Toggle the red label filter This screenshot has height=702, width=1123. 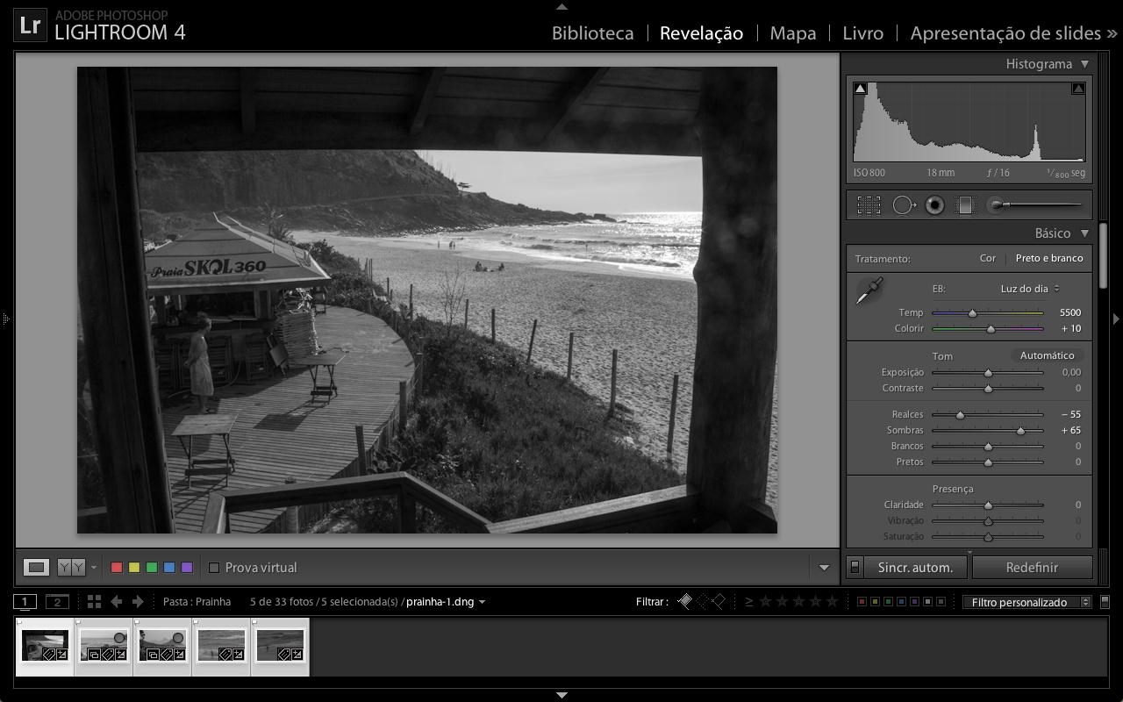click(x=862, y=602)
